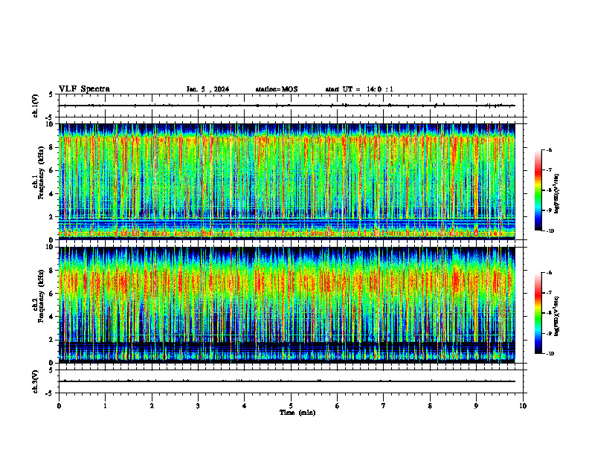Click the "4" tick on the time axis

point(245,406)
